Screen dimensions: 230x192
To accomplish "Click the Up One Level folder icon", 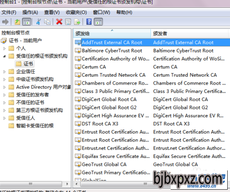I will 17,22.
